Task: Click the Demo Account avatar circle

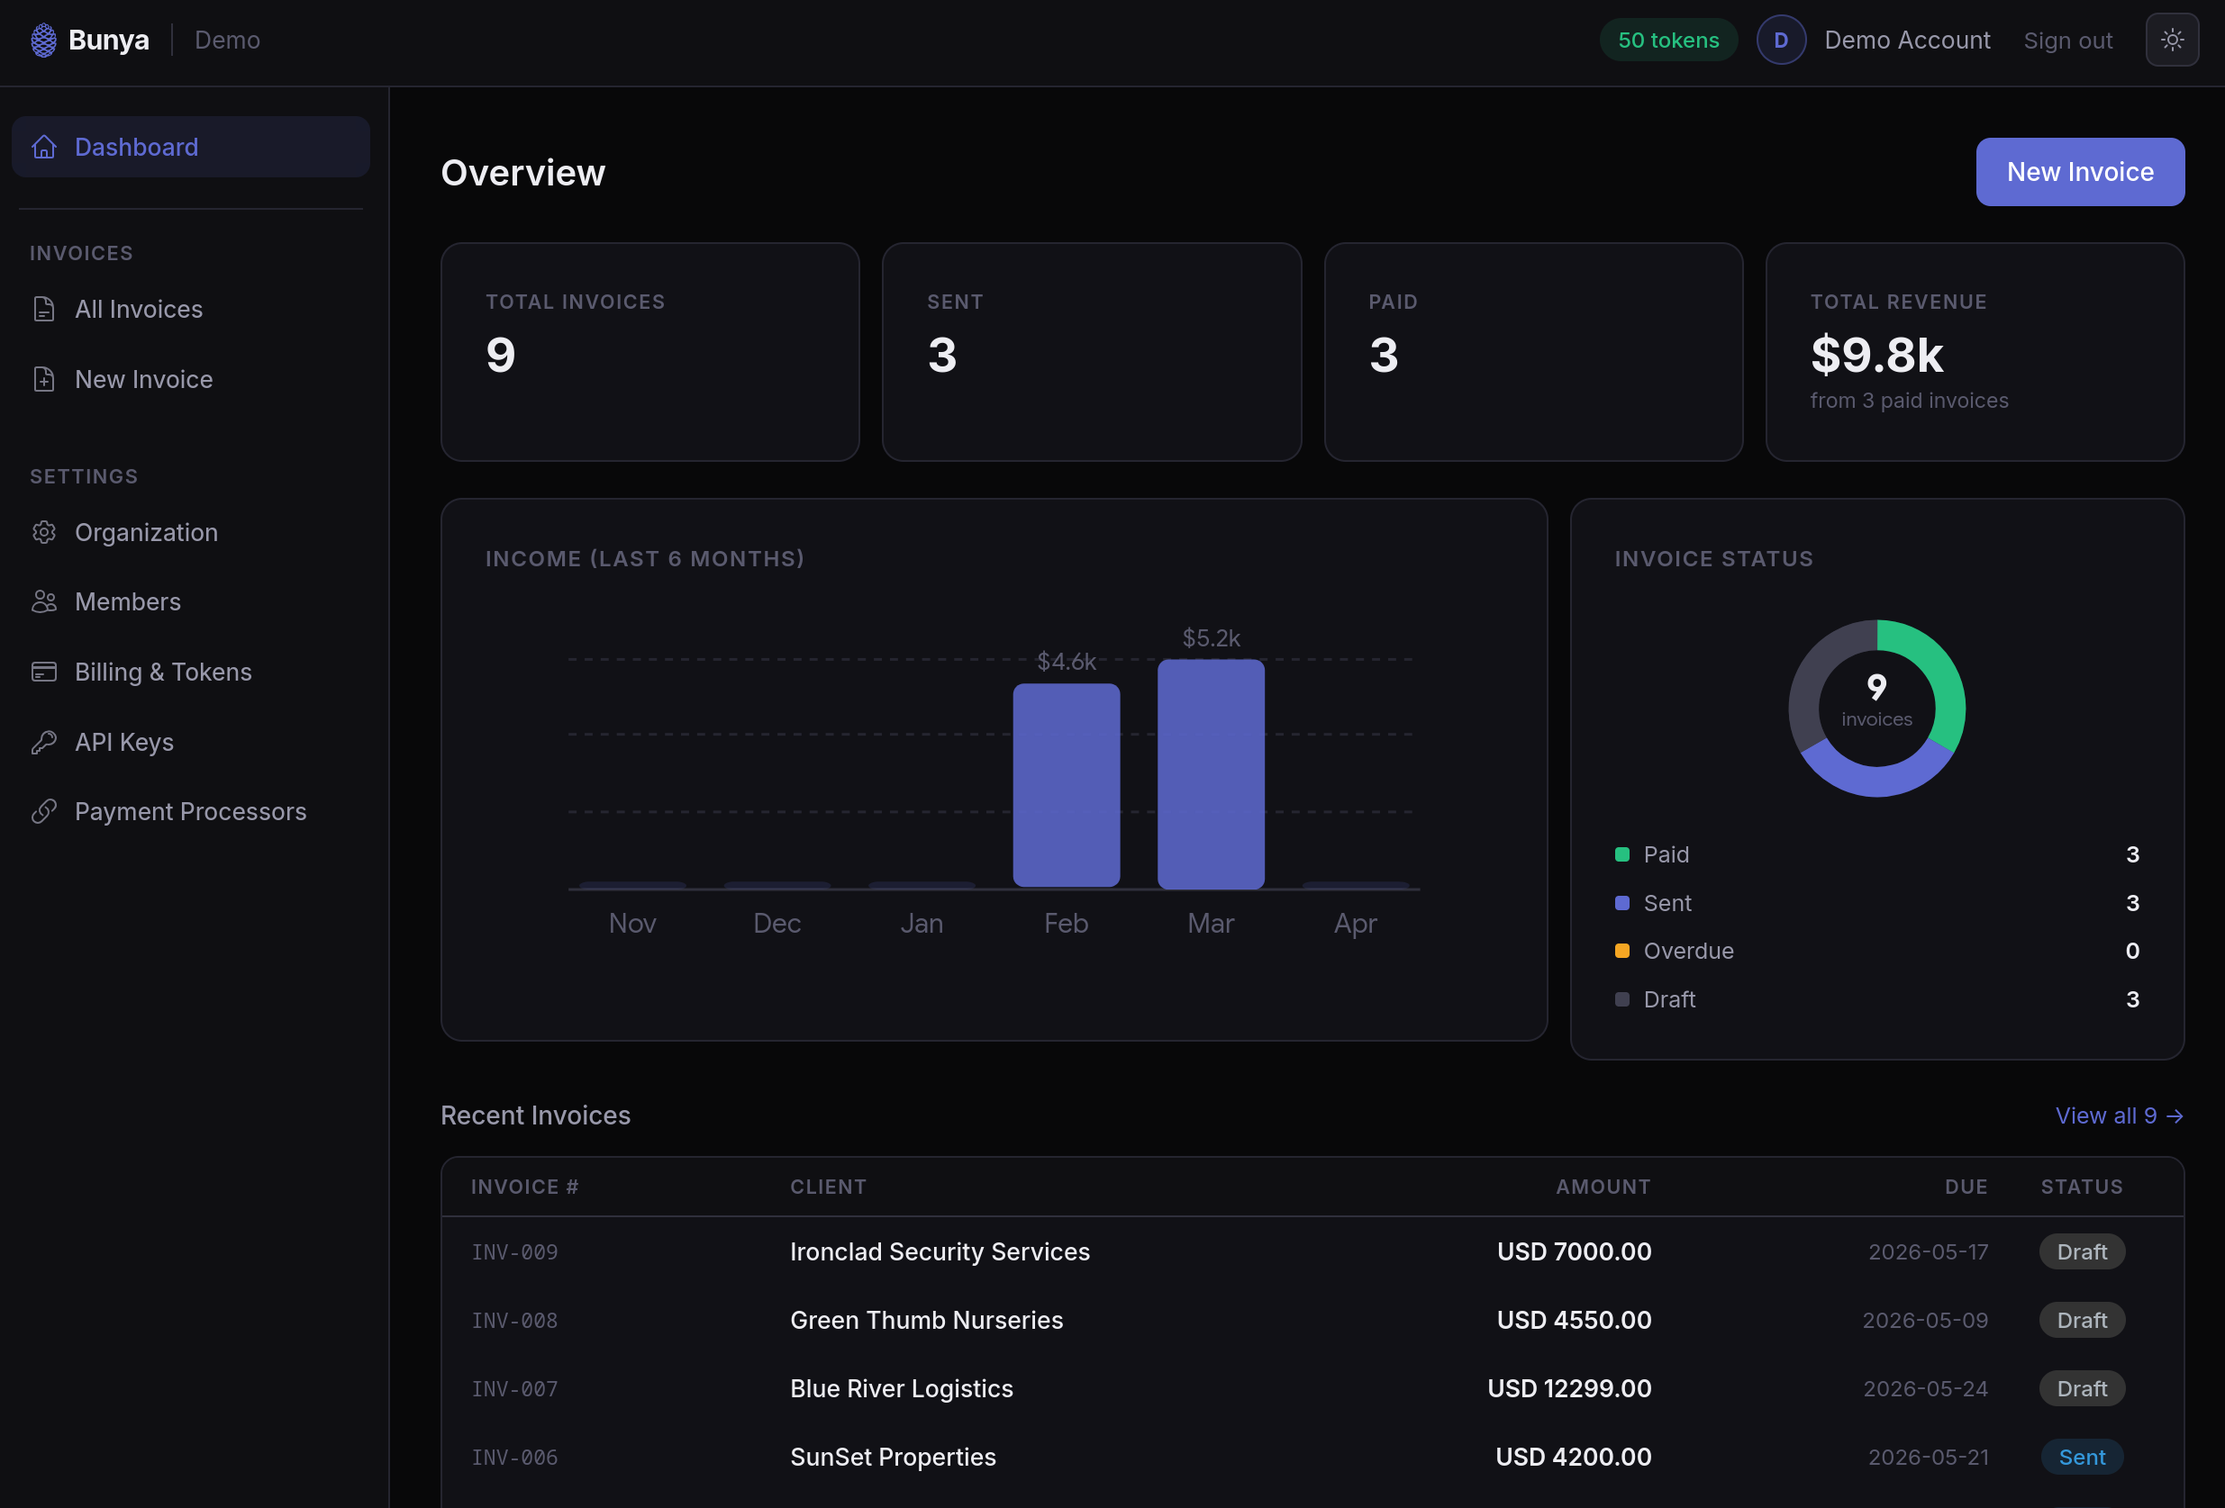Action: [1781, 41]
